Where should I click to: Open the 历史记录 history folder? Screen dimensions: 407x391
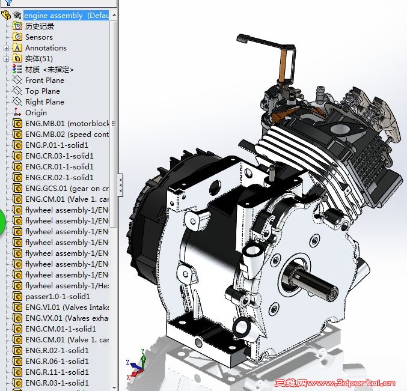point(40,26)
